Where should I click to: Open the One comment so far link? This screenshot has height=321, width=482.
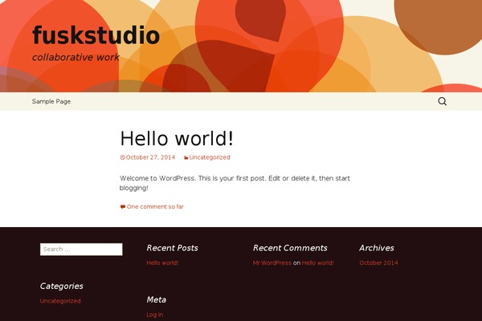[x=155, y=207]
